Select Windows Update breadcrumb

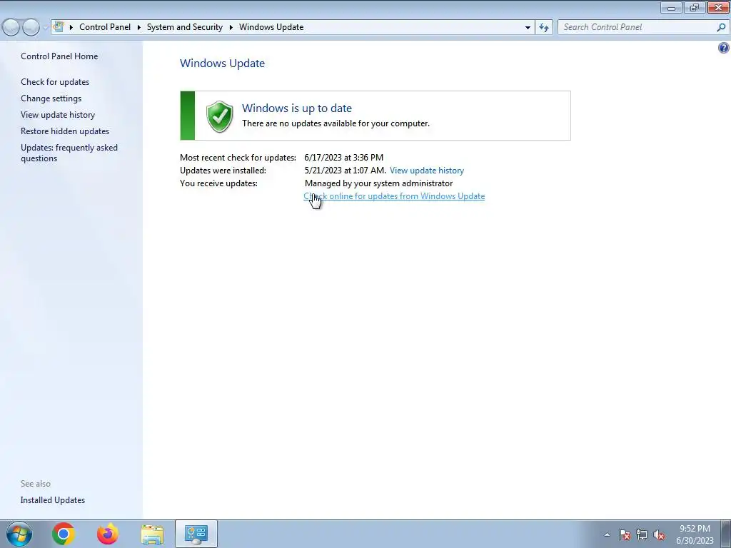(271, 27)
